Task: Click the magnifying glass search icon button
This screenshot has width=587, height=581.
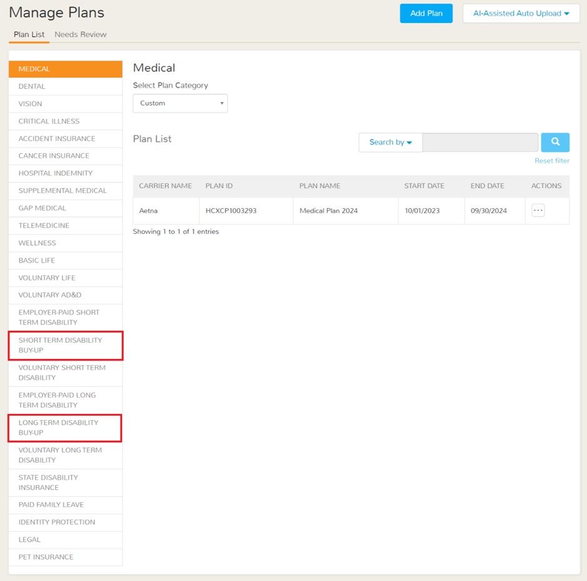Action: (x=554, y=142)
